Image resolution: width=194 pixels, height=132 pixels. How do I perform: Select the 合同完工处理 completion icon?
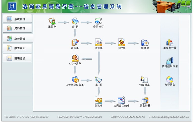coord(122,100)
